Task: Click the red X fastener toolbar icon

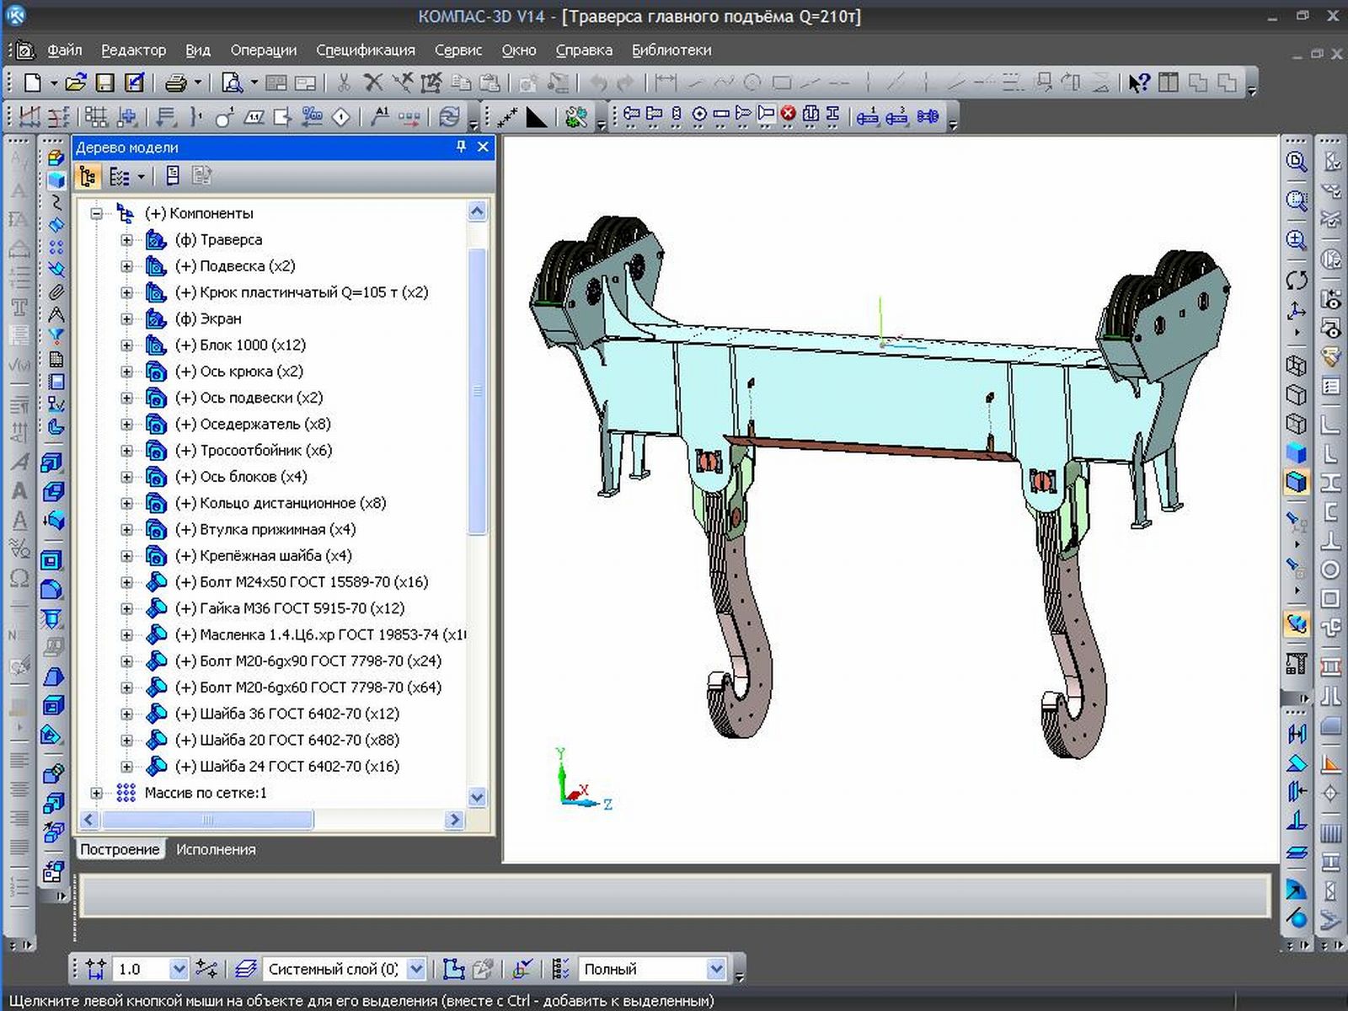Action: 788,115
